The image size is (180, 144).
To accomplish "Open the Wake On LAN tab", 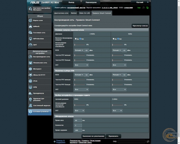I will [x=84, y=13].
